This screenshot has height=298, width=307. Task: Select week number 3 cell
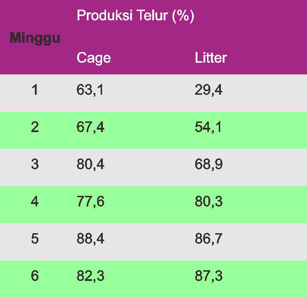35,164
